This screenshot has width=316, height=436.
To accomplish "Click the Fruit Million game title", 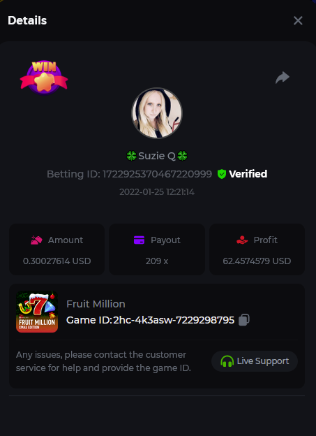I will [x=96, y=304].
